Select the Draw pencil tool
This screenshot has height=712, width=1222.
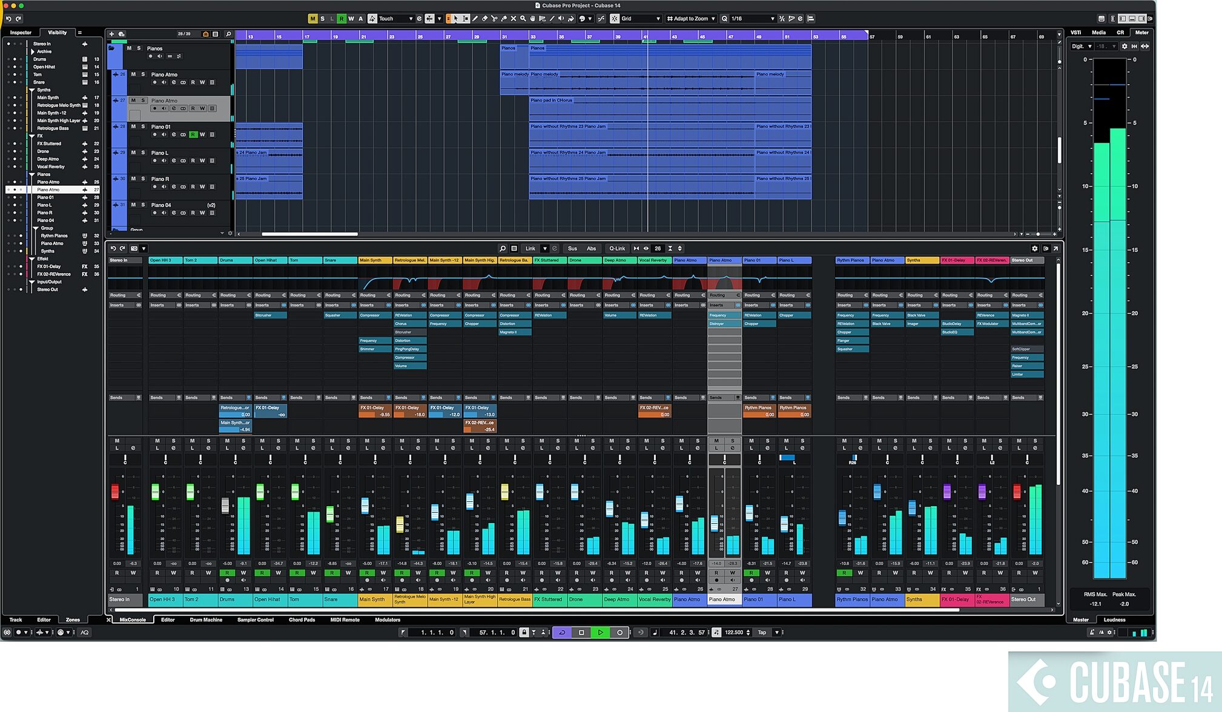pyautogui.click(x=475, y=19)
